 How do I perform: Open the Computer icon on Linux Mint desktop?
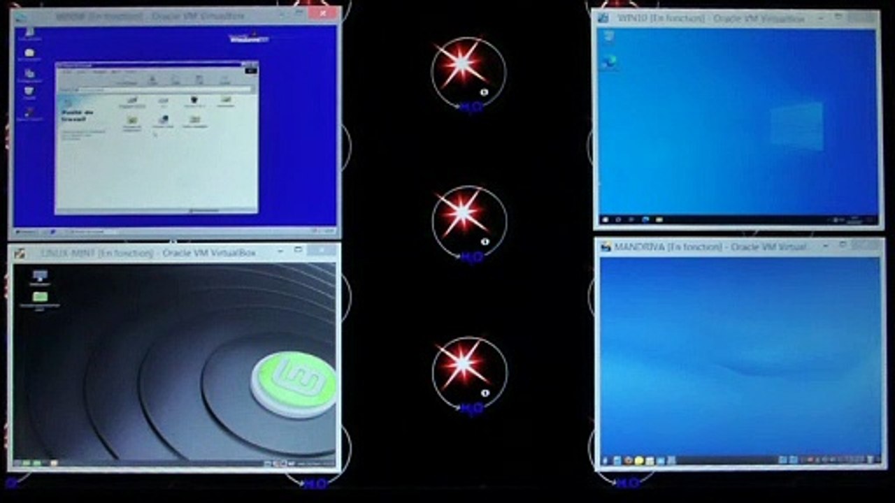40,277
